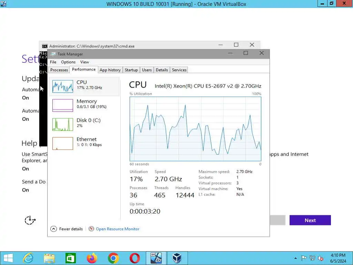
Task: Open the File menu in Task Manager
Action: [53, 62]
